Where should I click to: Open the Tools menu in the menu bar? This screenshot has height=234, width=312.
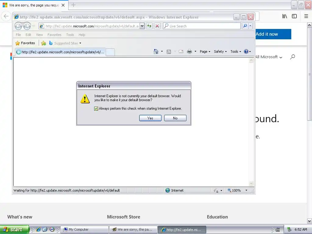pyautogui.click(x=70, y=35)
